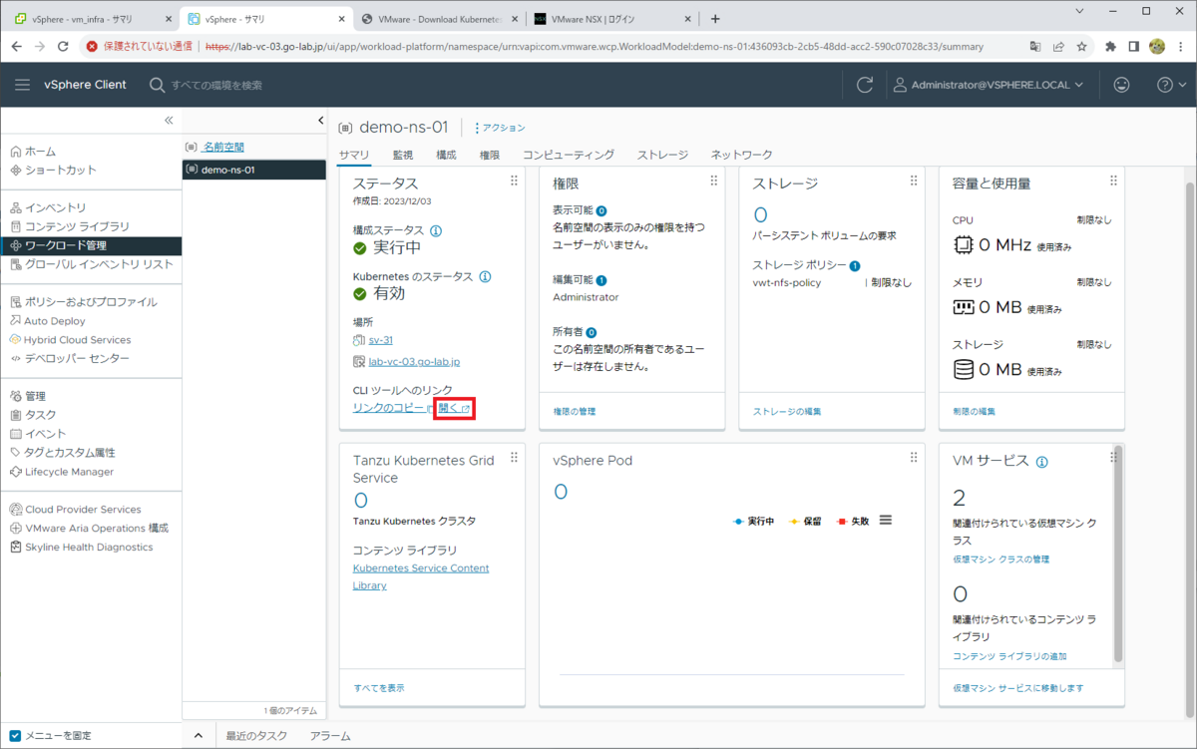Screen dimensions: 1197x749
Task: Click 権限の管理 link
Action: 575,411
